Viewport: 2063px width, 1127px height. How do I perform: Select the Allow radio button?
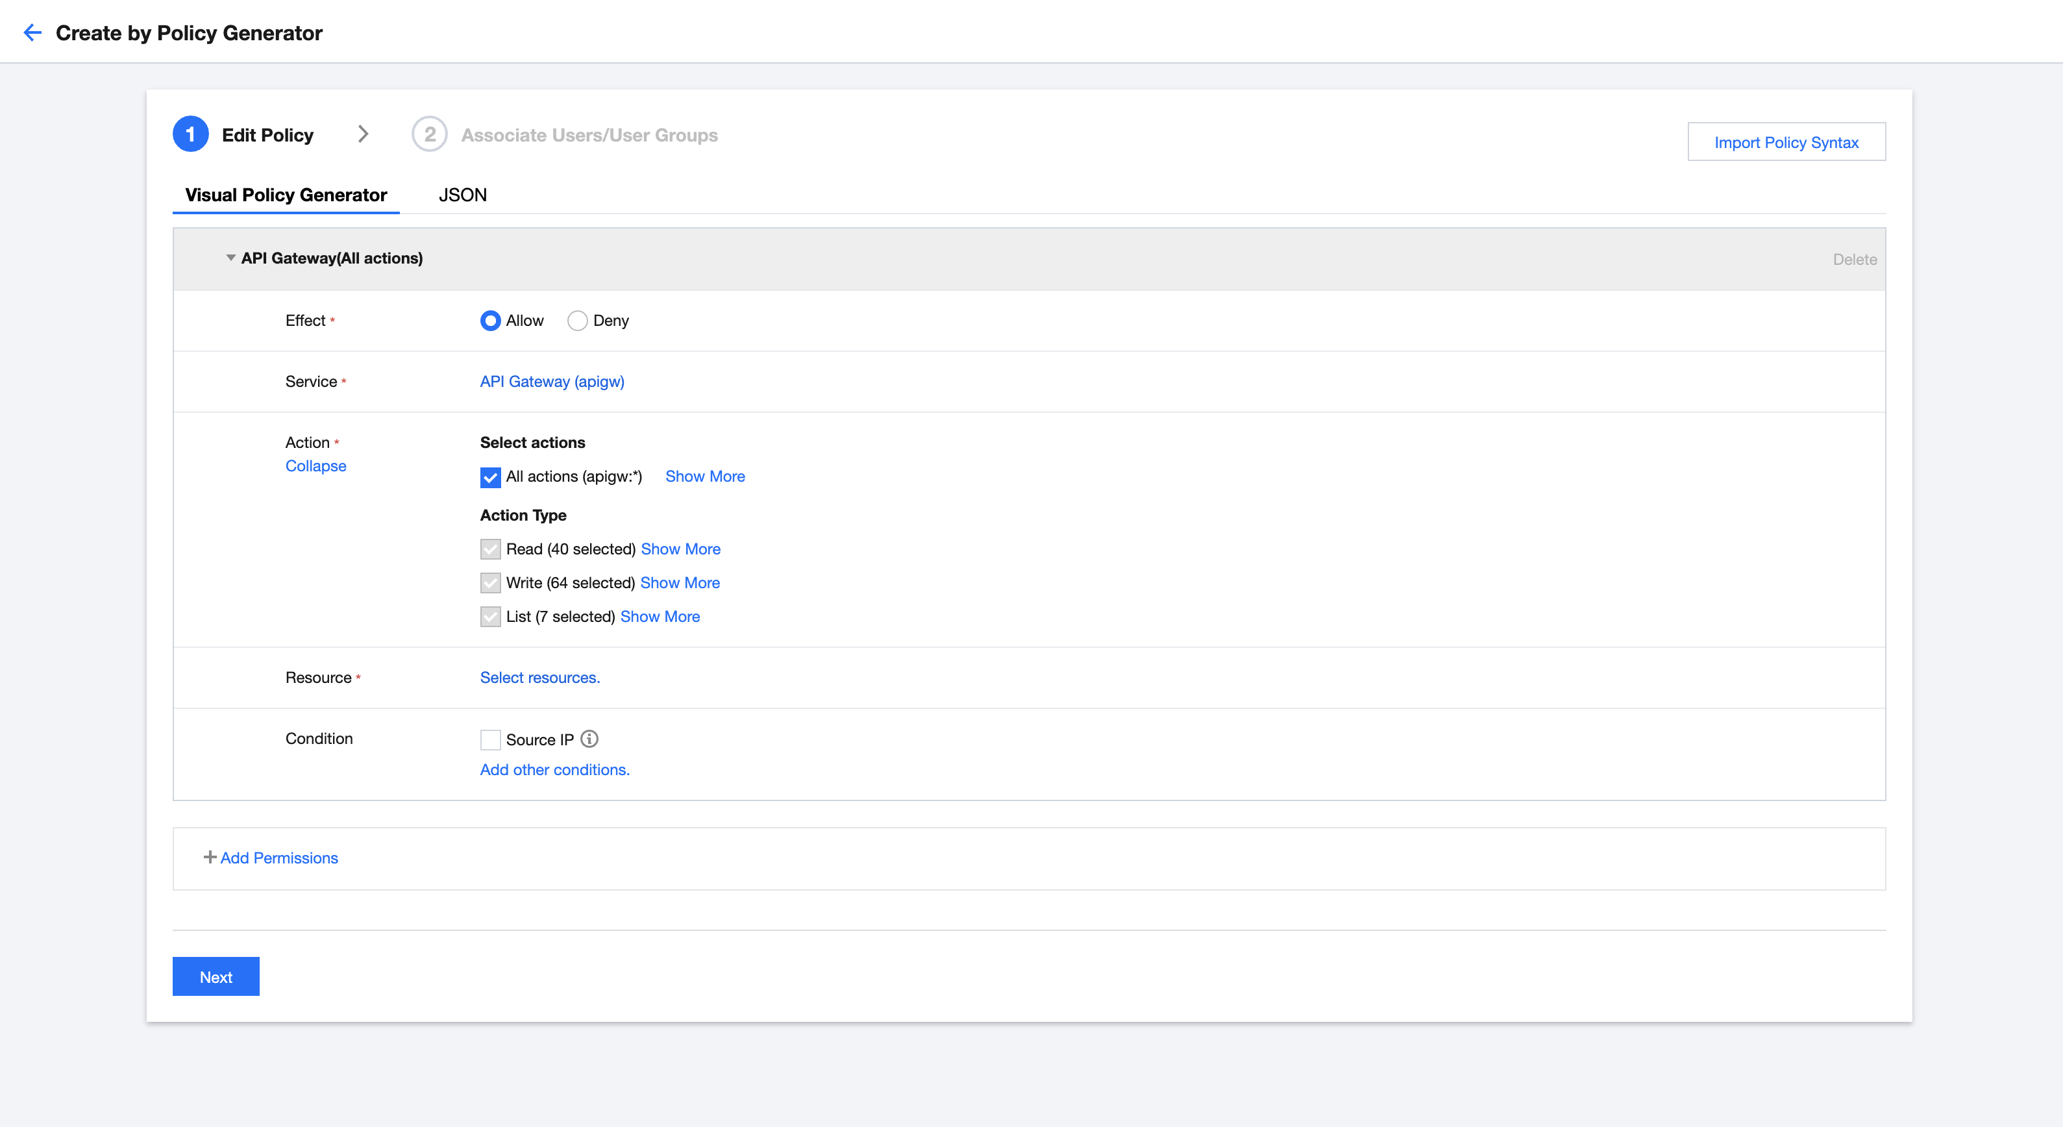tap(490, 321)
